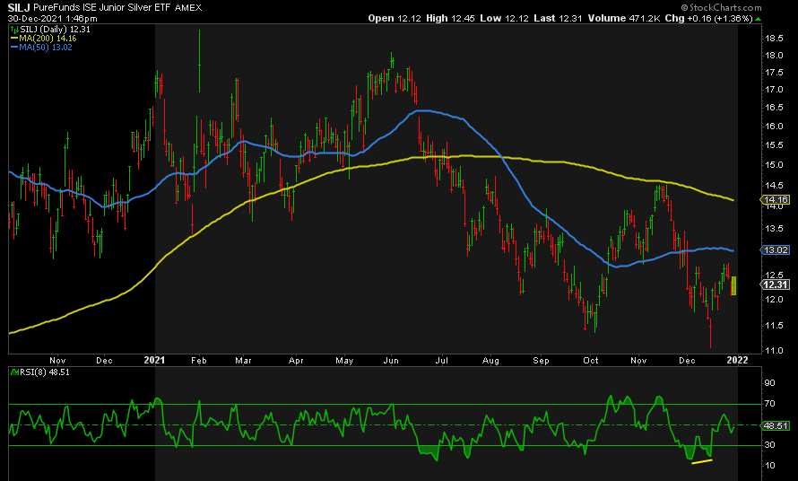The height and width of the screenshot is (481, 798).
Task: Click the PureFunds ISE Junior Silver ETF name
Action: [103, 8]
